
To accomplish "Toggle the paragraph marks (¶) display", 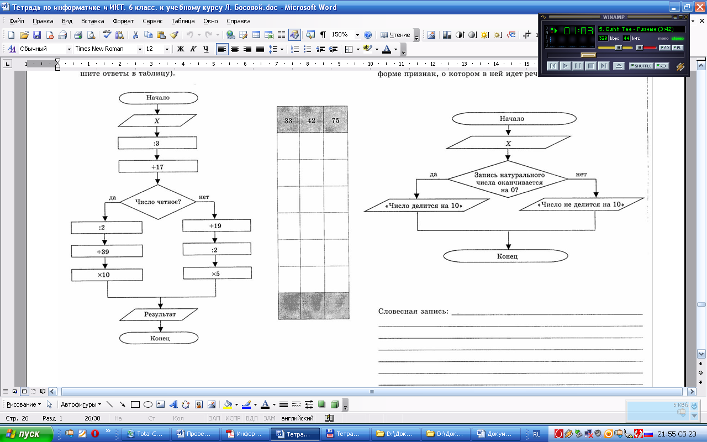I will click(323, 35).
